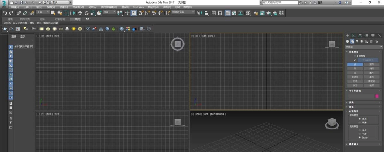This screenshot has width=384, height=152.
Task: Enable the 自动栅格 checkbox
Action: (355, 56)
